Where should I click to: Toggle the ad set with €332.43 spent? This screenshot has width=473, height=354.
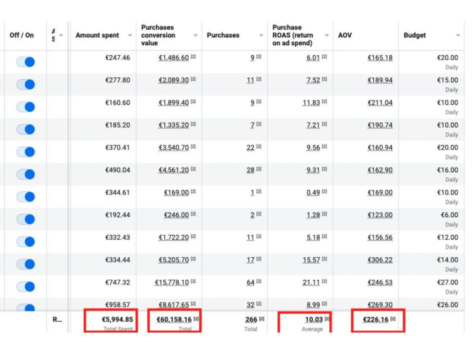tap(26, 242)
